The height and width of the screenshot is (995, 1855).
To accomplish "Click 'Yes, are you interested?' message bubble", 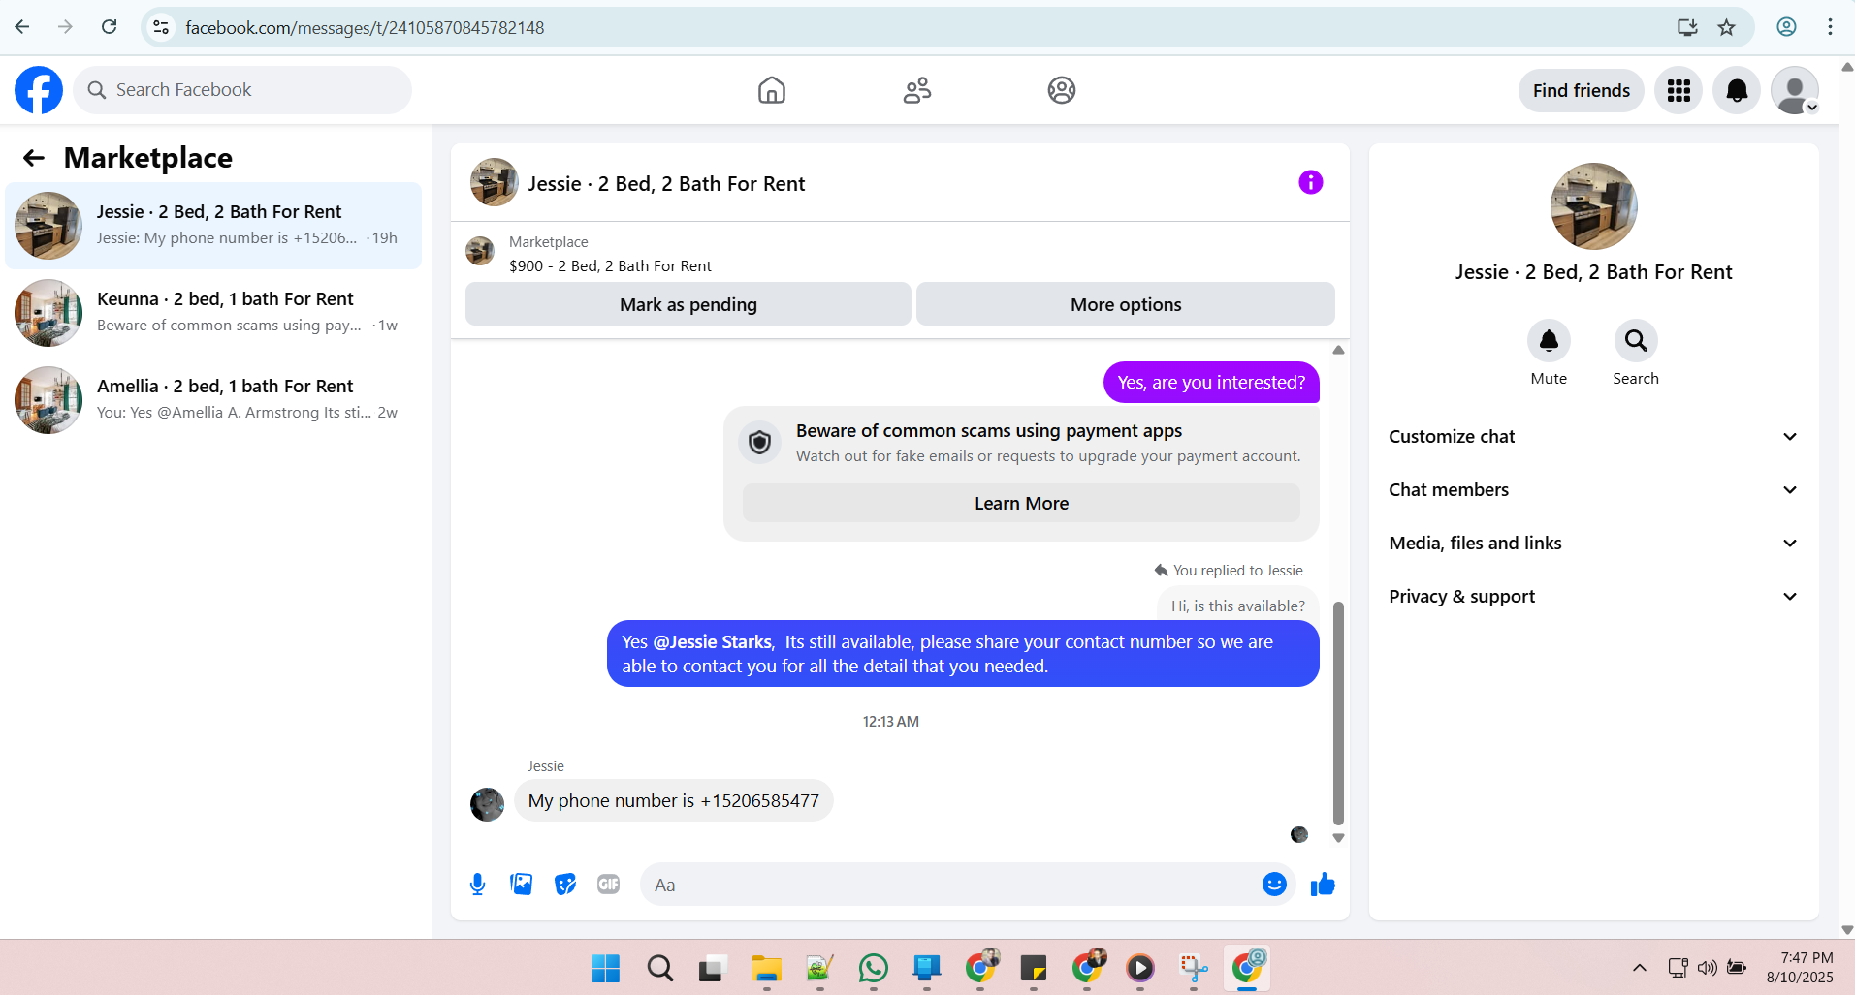I will (x=1211, y=383).
